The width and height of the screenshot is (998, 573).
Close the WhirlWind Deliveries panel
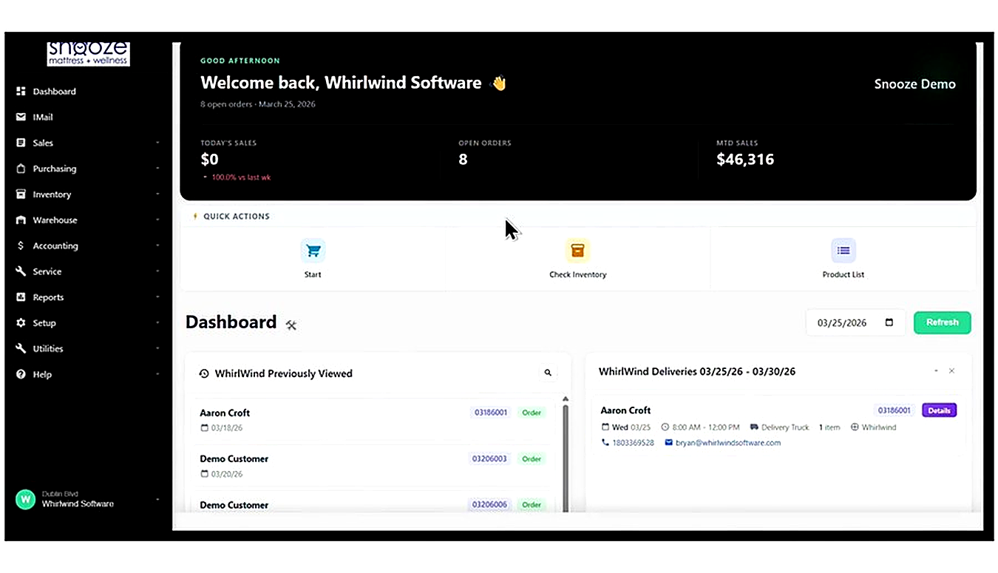951,370
